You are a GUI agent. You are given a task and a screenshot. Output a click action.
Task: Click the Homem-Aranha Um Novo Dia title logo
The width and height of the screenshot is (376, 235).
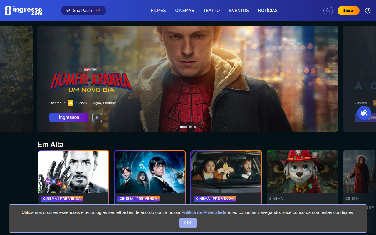point(91,80)
